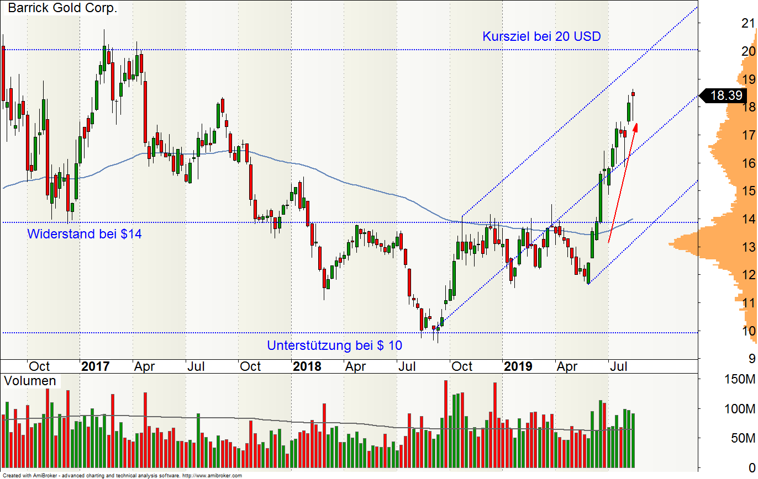Click the price axis value 16
Screen dimensions: 758x479
[748, 163]
